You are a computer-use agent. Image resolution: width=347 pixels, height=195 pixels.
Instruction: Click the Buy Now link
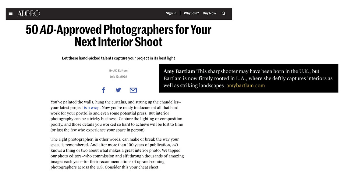[209, 13]
